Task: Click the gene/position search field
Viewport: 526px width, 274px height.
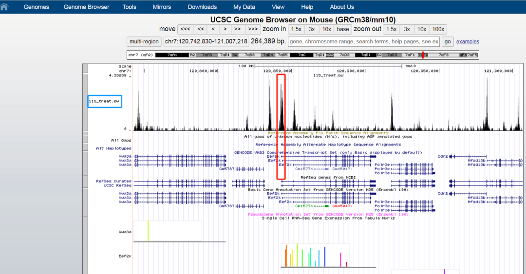Action: coord(364,41)
